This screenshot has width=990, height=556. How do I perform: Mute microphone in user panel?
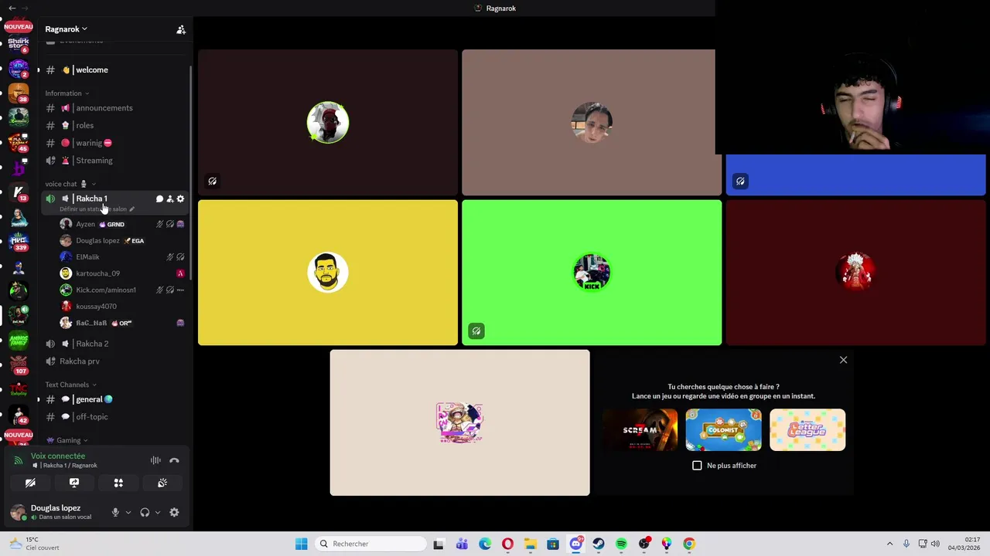[115, 512]
